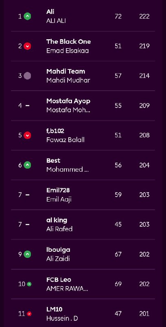Click the dash indicator beside al king
This screenshot has width=166, height=327.
click(27, 224)
